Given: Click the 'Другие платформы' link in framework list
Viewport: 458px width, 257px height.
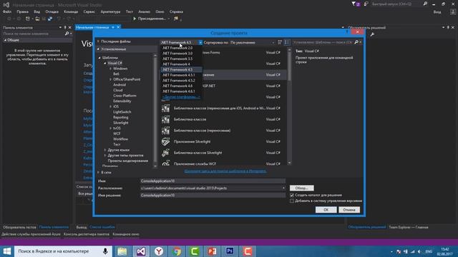Looking at the screenshot, I should coord(181,97).
